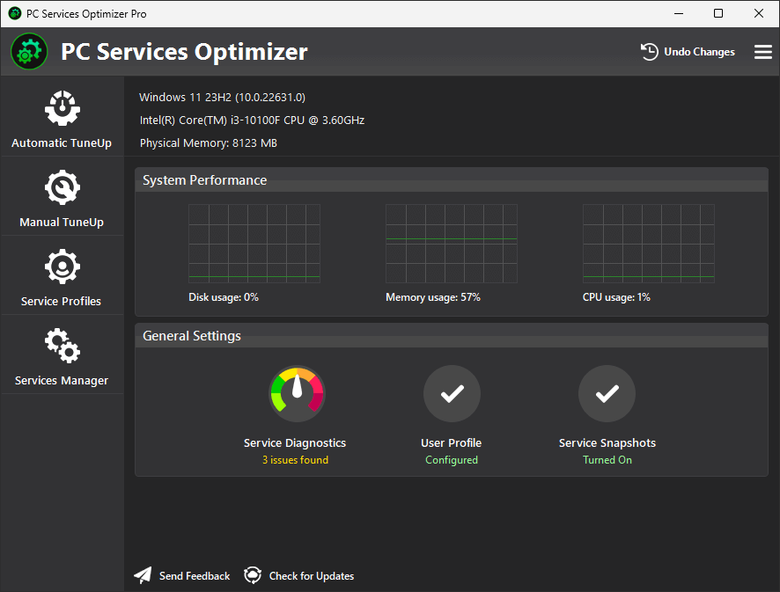Viewport: 780px width, 592px height.
Task: Toggle Service Snapshots off via Turned On label
Action: pos(607,459)
